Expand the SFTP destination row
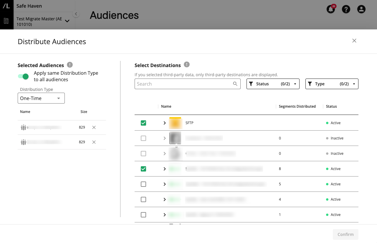 (x=165, y=123)
